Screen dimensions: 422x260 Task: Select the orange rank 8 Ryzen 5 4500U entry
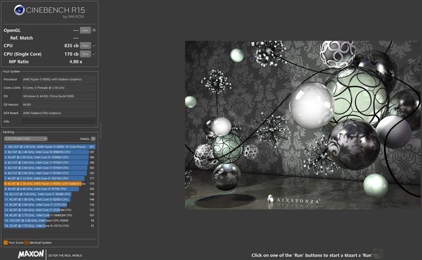click(x=49, y=183)
